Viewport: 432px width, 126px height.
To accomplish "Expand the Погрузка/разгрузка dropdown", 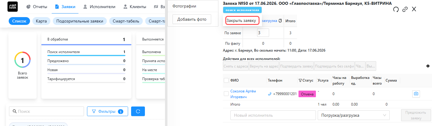I will point(353,115).
